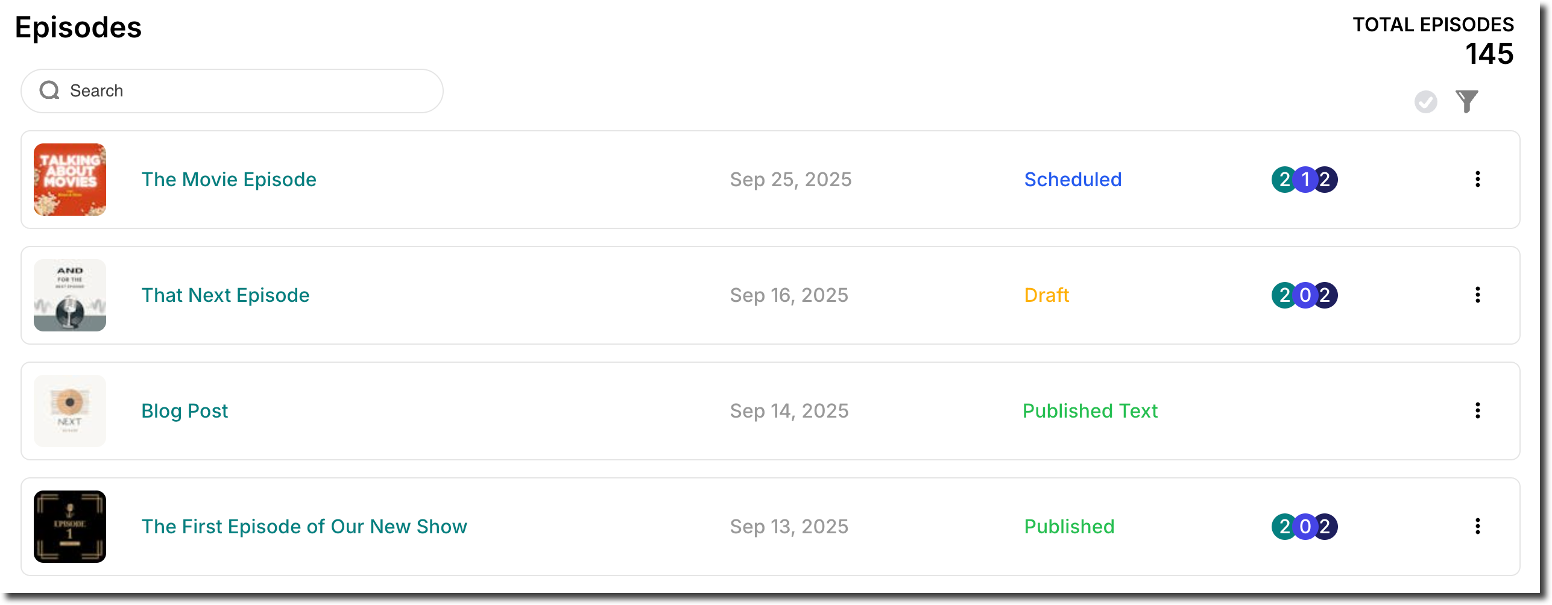
Task: Open more options for That Next Episode
Action: point(1477,295)
